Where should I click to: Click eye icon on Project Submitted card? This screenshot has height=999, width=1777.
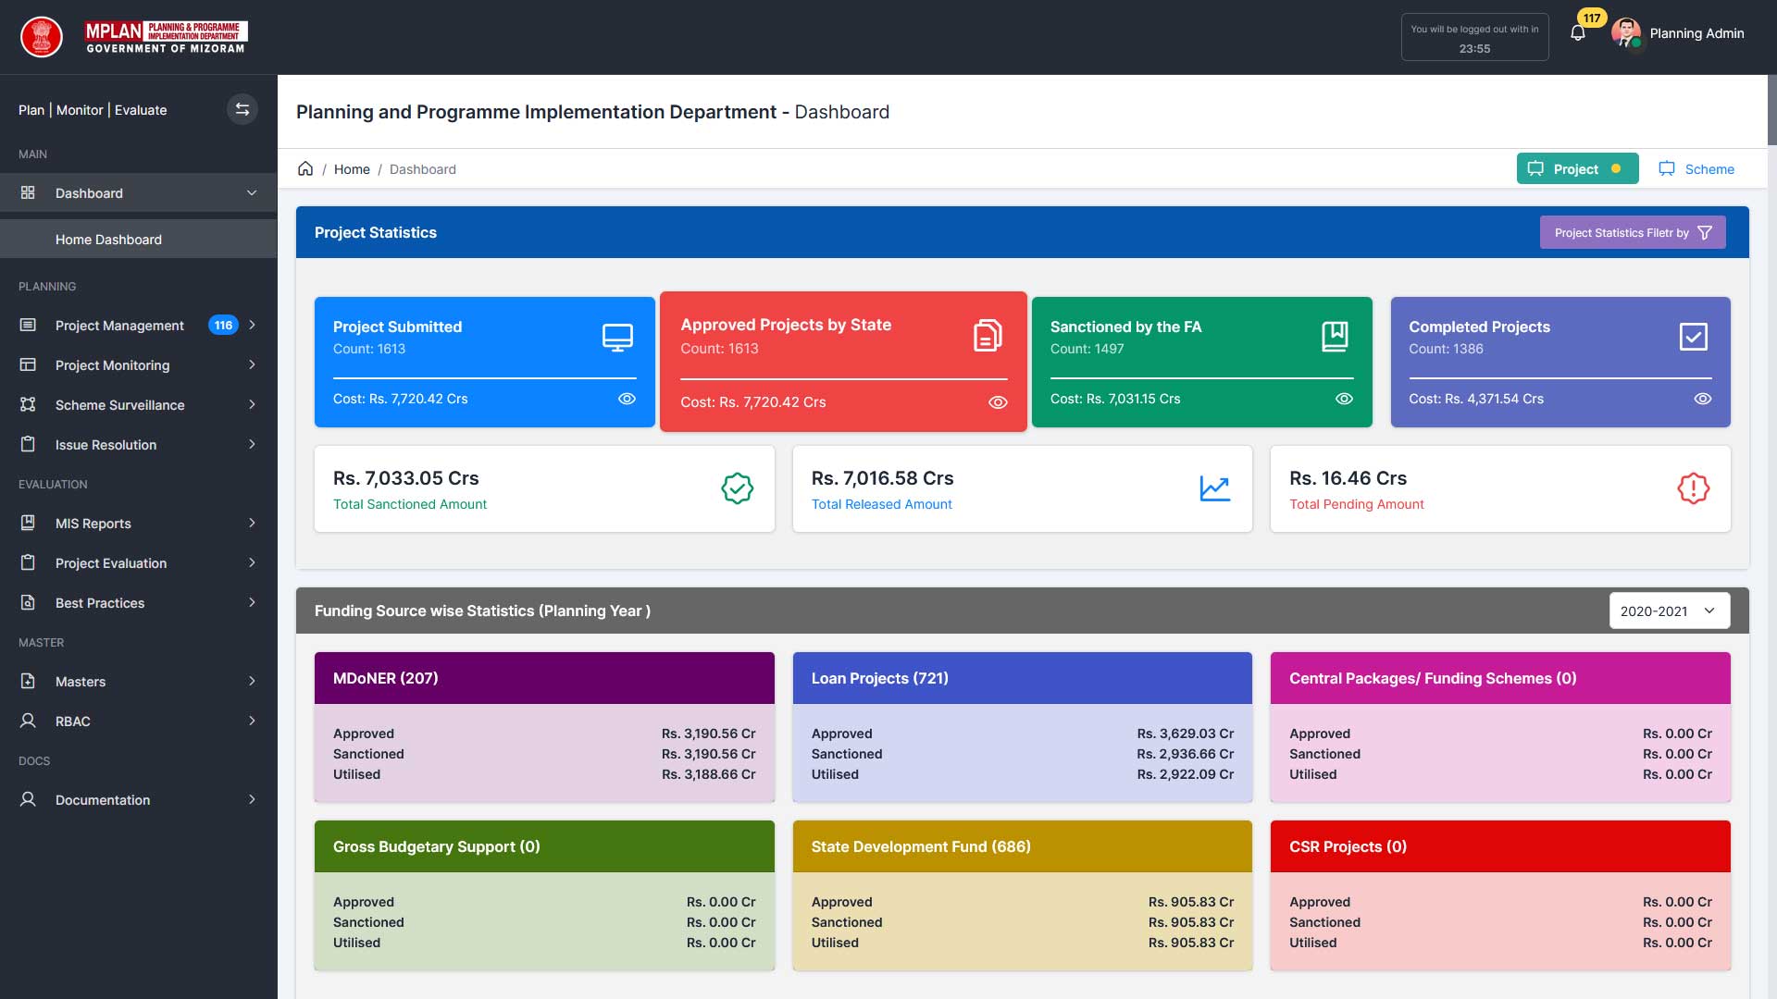pos(627,399)
